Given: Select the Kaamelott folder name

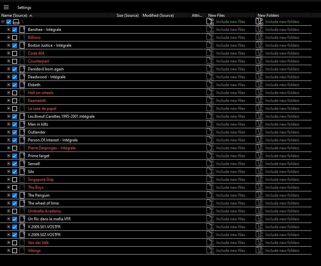Looking at the screenshot, I should 37,100.
